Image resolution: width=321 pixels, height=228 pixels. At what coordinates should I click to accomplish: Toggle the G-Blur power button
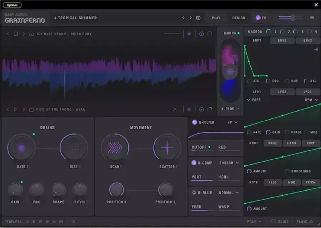pos(194,193)
